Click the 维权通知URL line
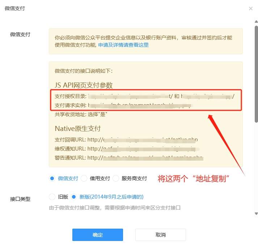 pos(127,149)
